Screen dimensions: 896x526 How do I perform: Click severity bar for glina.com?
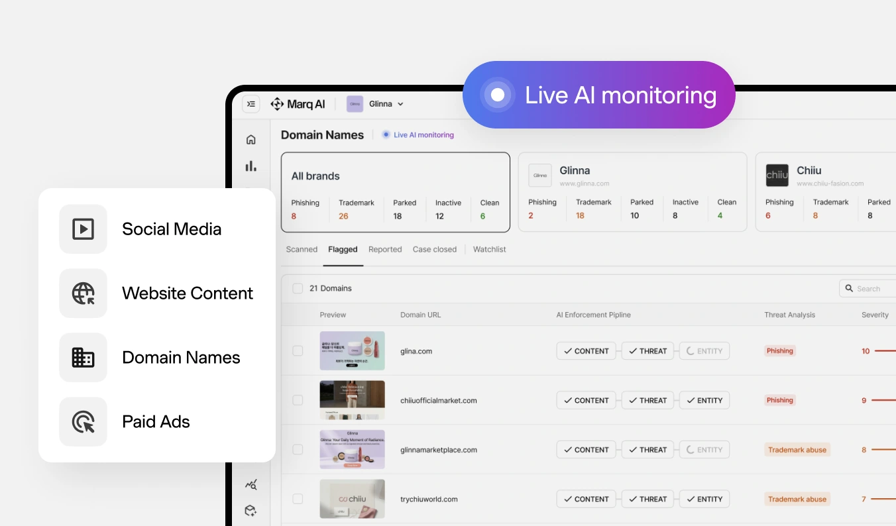click(885, 351)
